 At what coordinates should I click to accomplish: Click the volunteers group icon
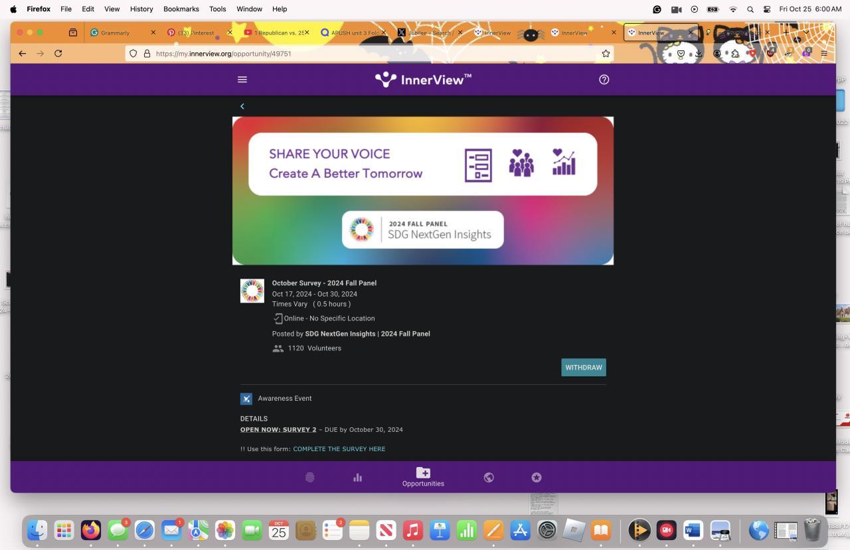278,348
